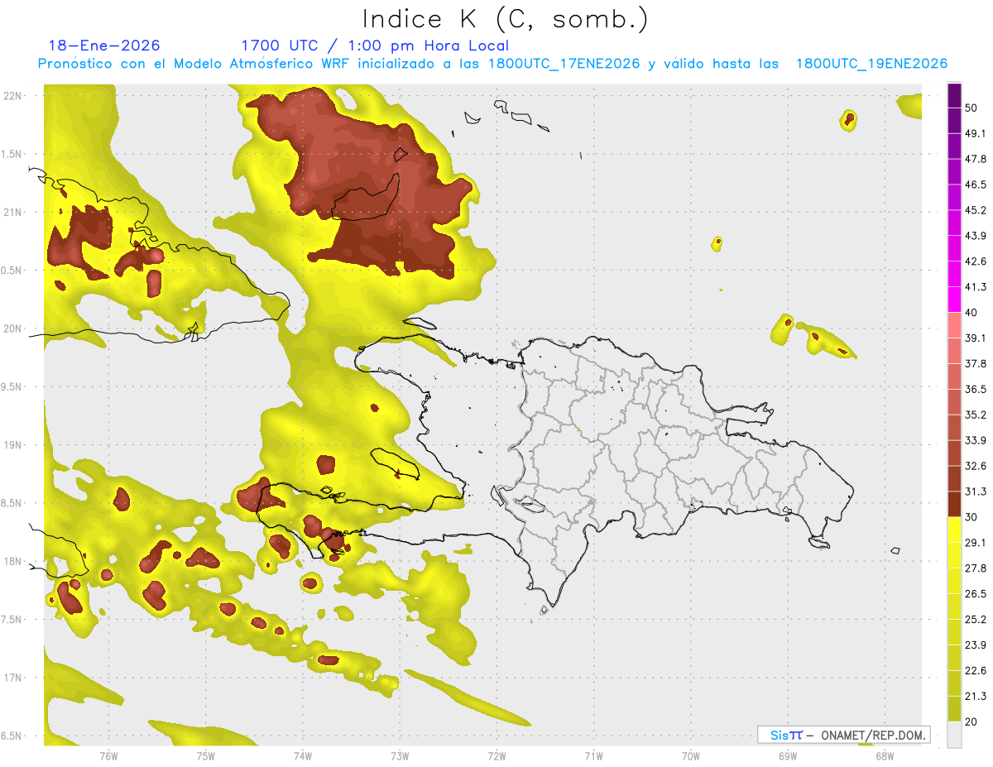Click the colorbar value '22.6'
Image resolution: width=993 pixels, height=767 pixels.
pos(976,671)
